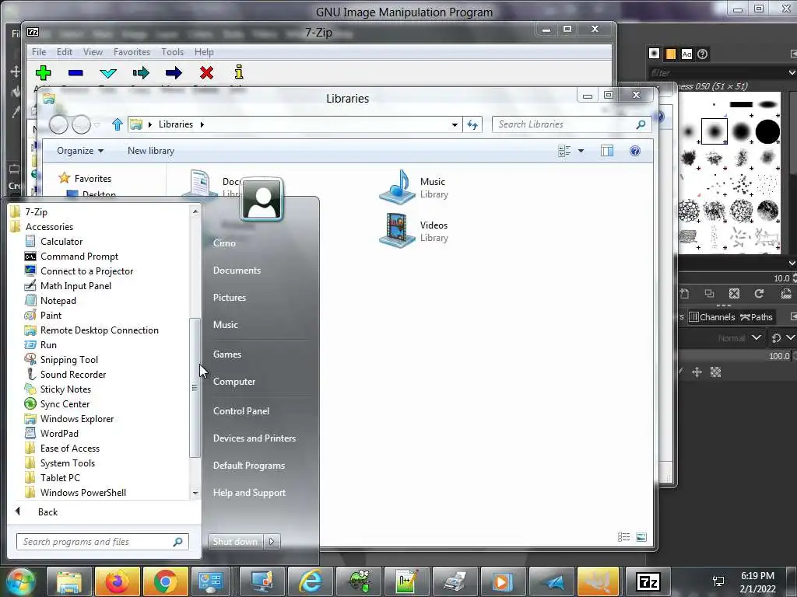Open Help and Support link
The width and height of the screenshot is (797, 597).
249,493
